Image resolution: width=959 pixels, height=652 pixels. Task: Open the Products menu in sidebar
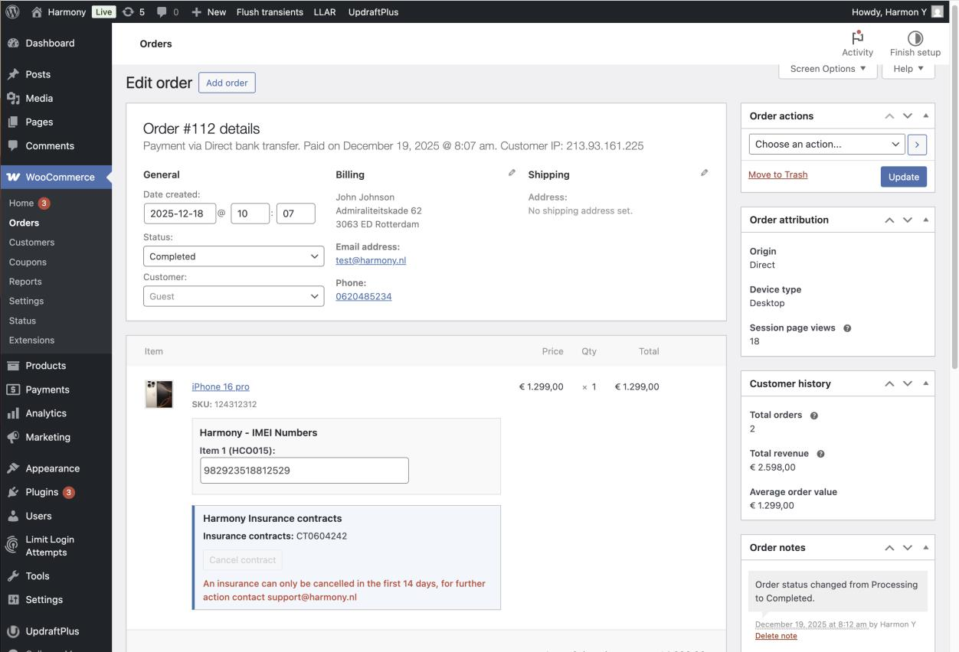(x=46, y=366)
